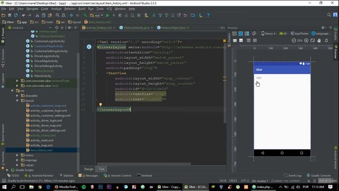Image resolution: width=339 pixels, height=191 pixels.
Task: Collapse the layout folder
Action: click(x=17, y=100)
